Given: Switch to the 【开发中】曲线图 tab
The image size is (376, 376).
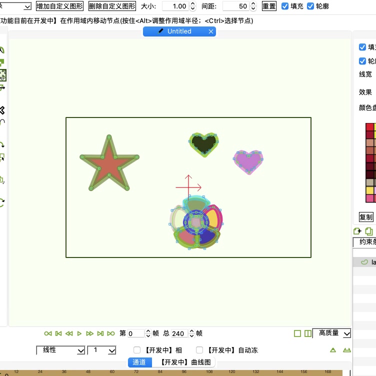Looking at the screenshot, I should [x=185, y=362].
